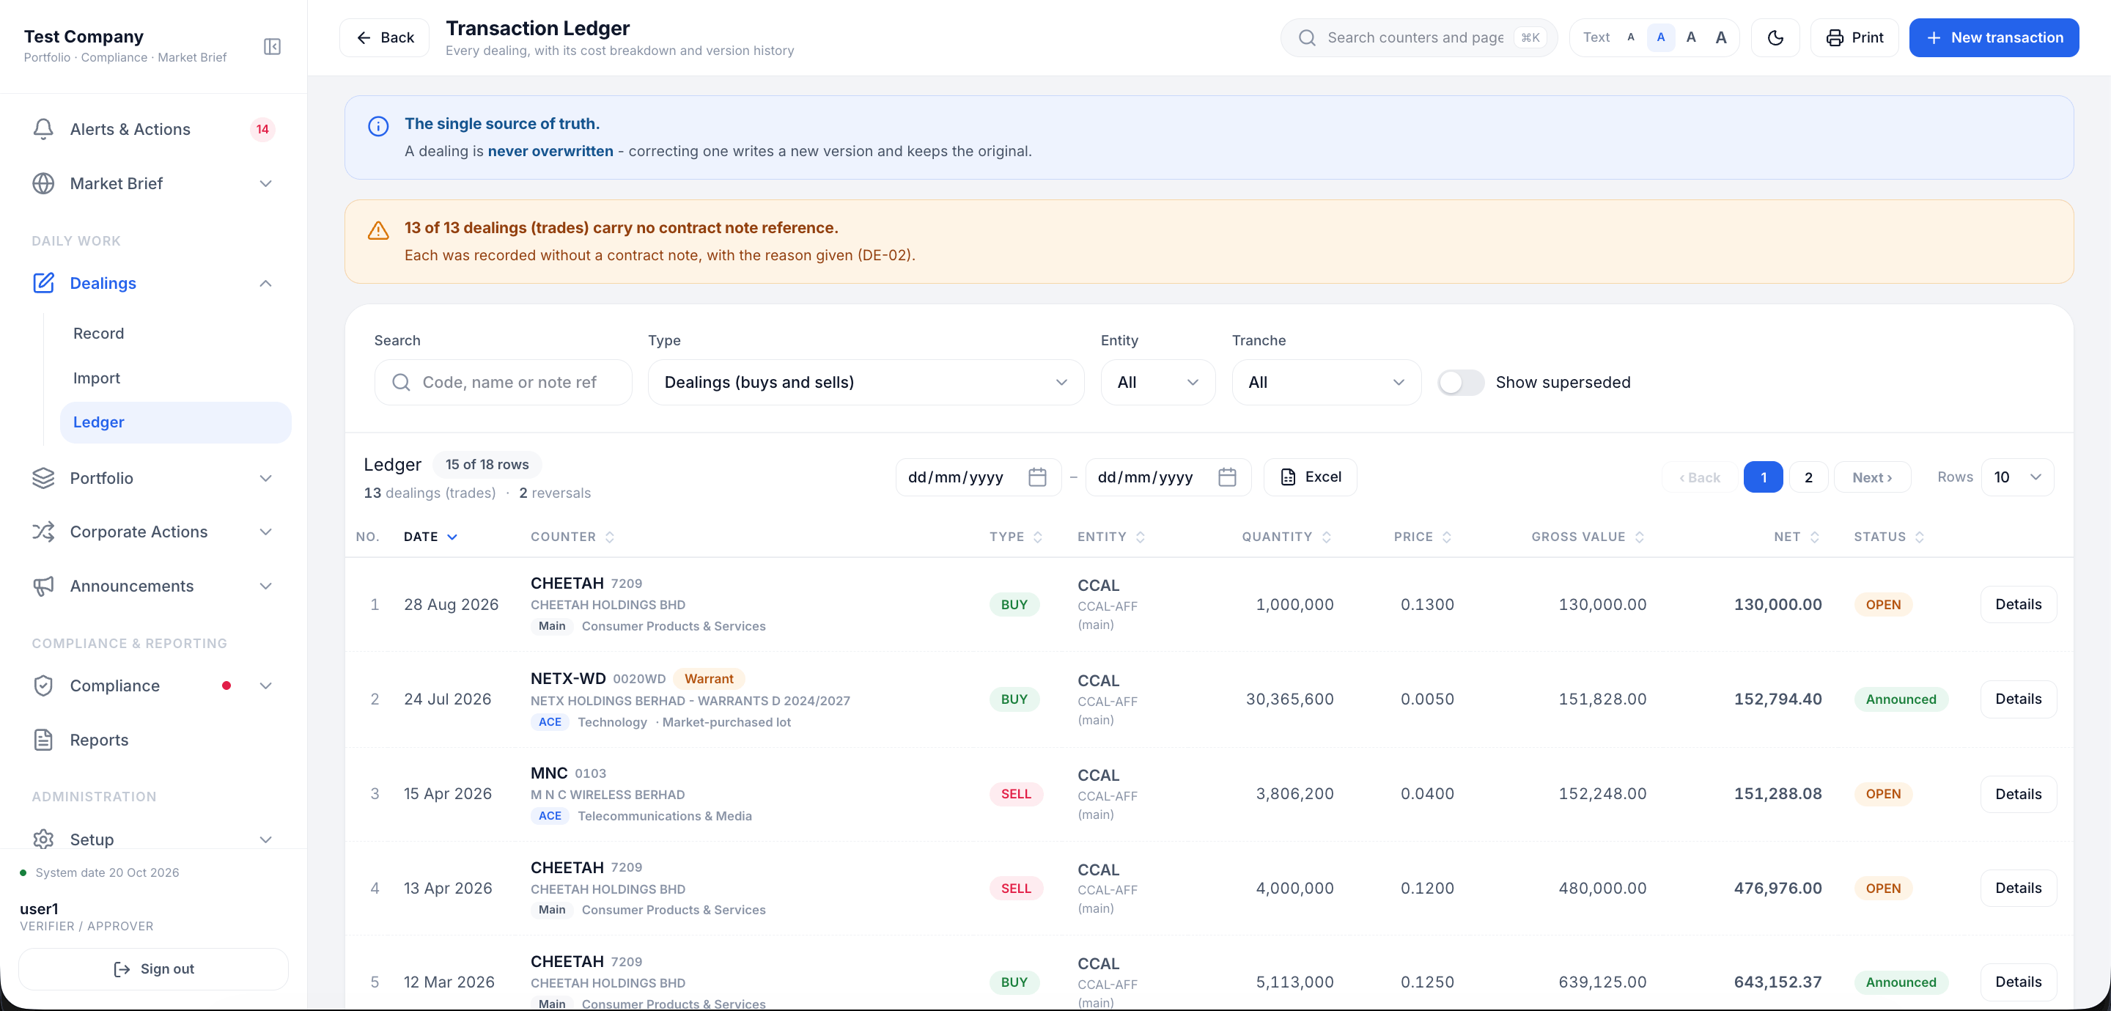The image size is (2111, 1011).
Task: Click the Setup gear icon
Action: click(43, 839)
